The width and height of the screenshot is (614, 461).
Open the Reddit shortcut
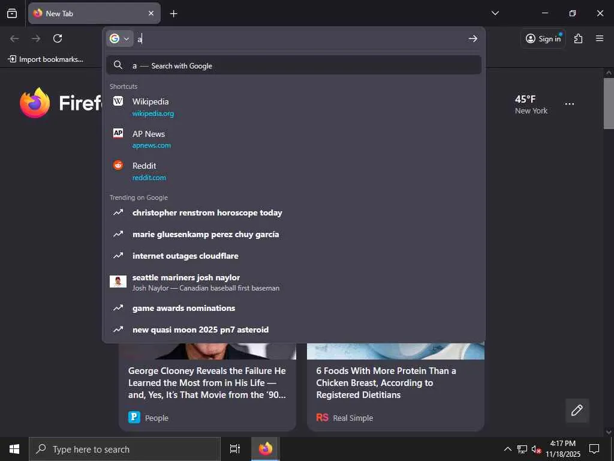coord(294,171)
